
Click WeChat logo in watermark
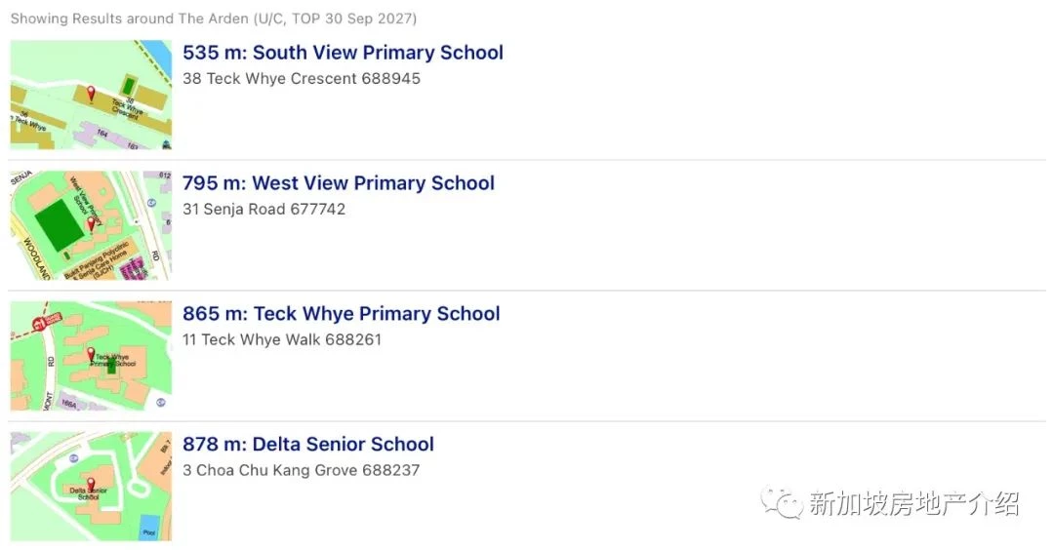tap(782, 502)
